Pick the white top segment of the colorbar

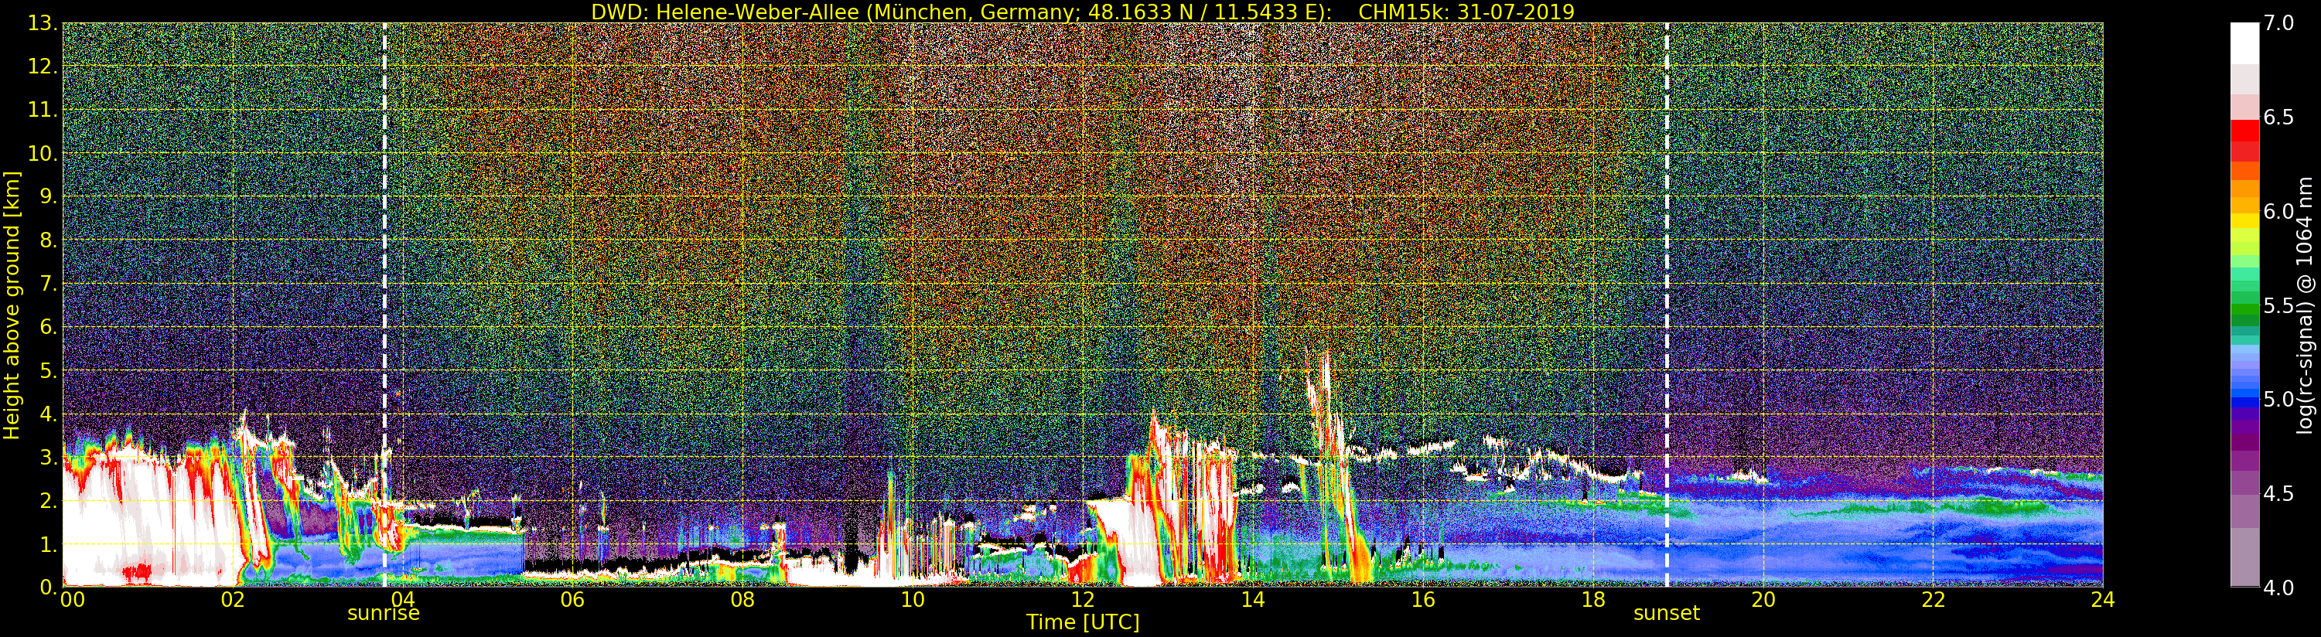coord(2244,43)
